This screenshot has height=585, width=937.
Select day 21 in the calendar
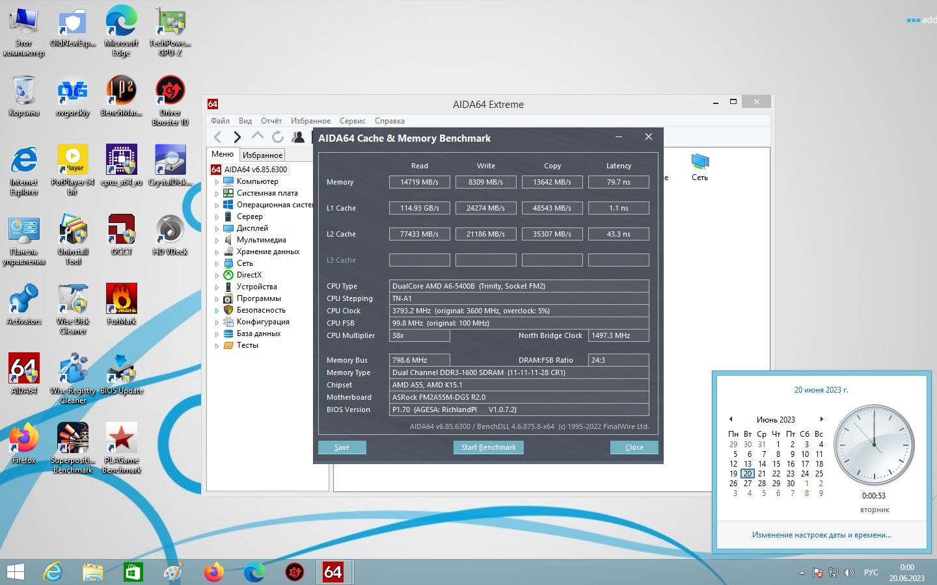[x=762, y=473]
